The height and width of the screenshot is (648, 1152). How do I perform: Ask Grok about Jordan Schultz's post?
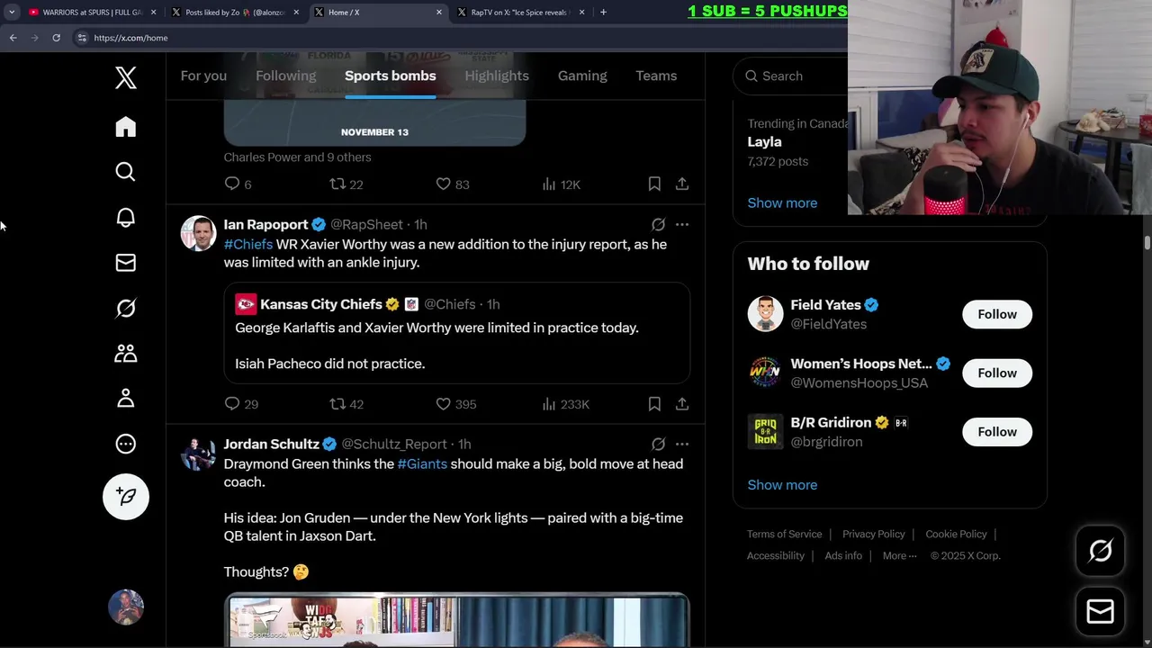pyautogui.click(x=658, y=444)
